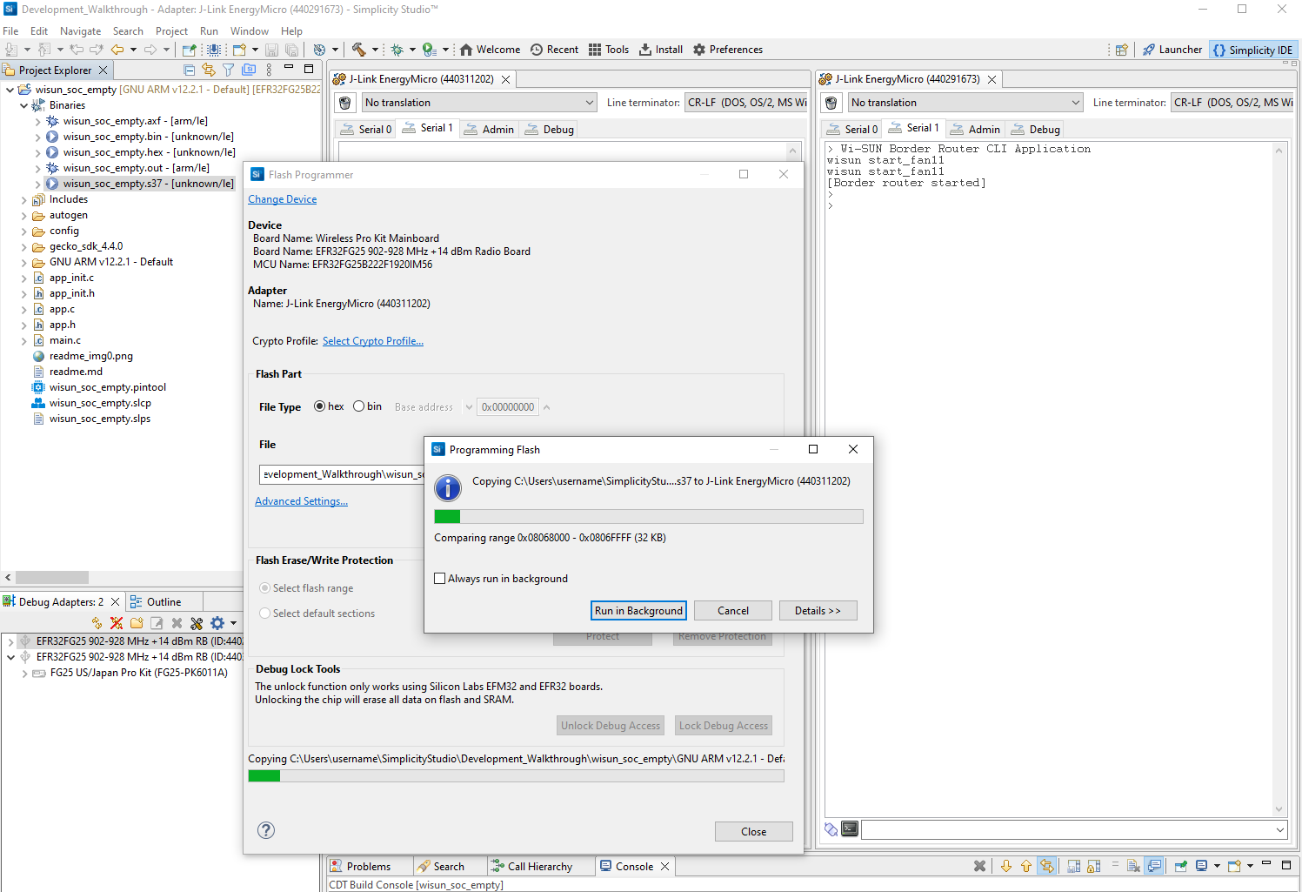
Task: Click the Change Device link
Action: pyautogui.click(x=282, y=199)
